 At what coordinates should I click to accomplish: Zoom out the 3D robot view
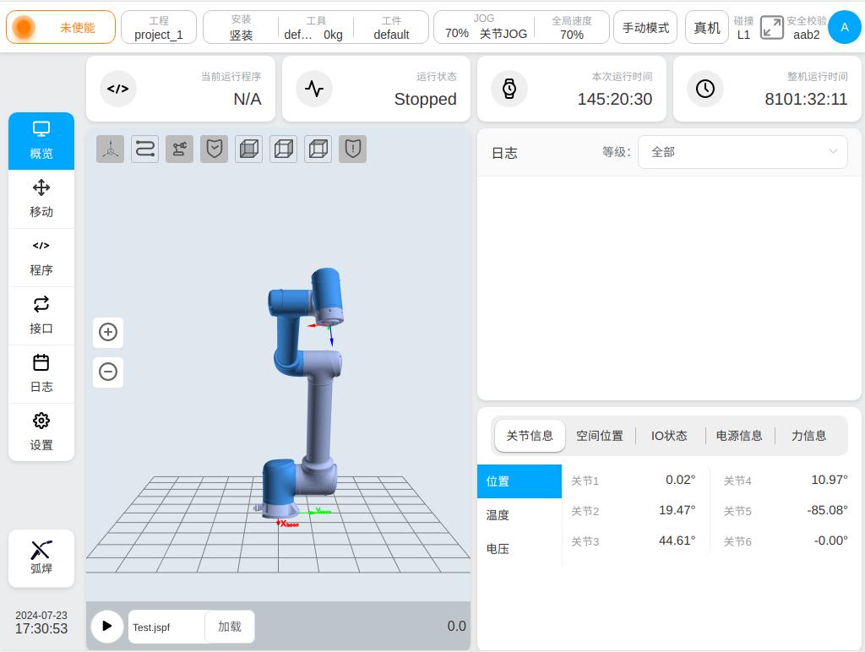pos(108,372)
